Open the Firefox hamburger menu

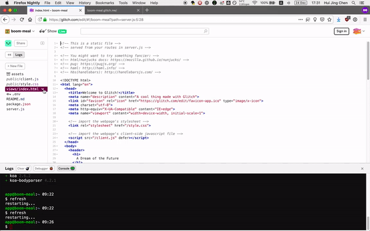pyautogui.click(x=365, y=20)
